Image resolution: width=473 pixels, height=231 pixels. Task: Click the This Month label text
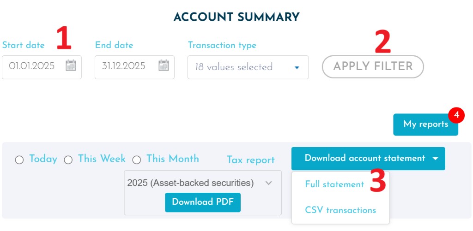point(173,159)
